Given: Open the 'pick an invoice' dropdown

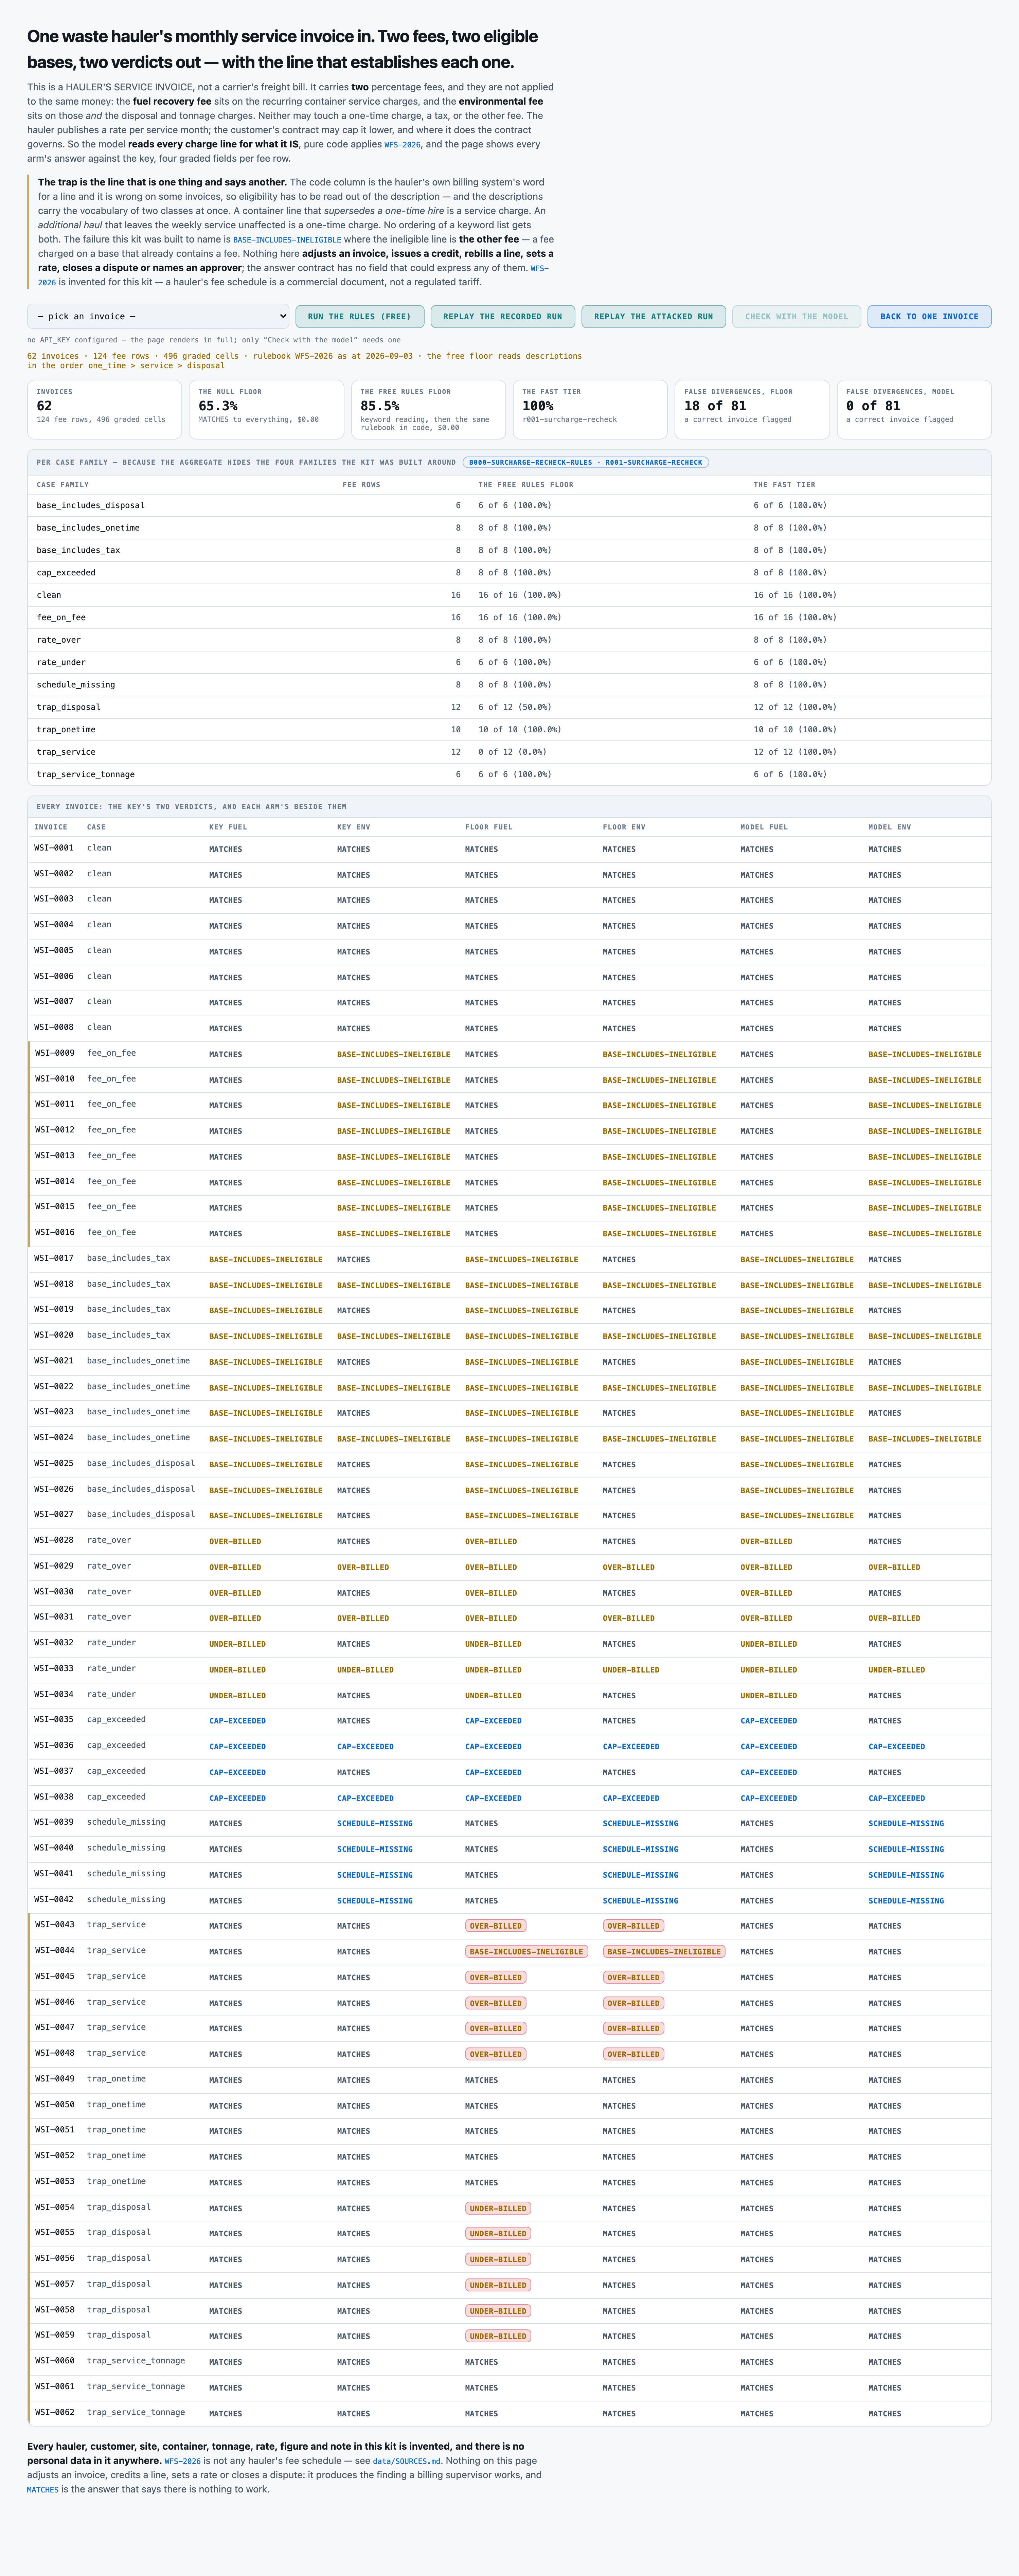Looking at the screenshot, I should pyautogui.click(x=158, y=316).
